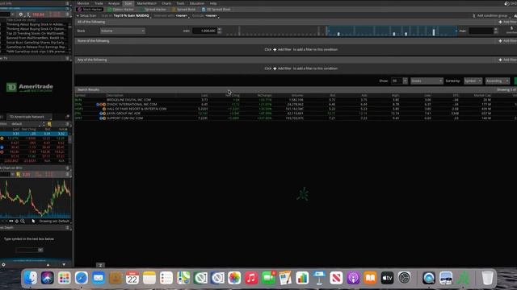
Task: Collapse the Setup Scan section
Action: point(86,15)
